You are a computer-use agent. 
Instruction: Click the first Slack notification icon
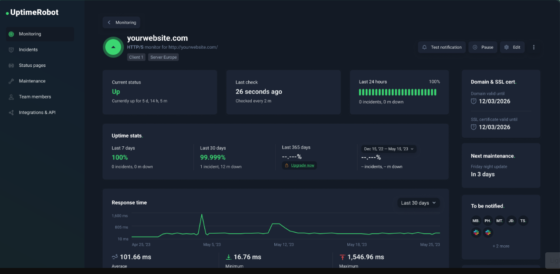pyautogui.click(x=476, y=233)
